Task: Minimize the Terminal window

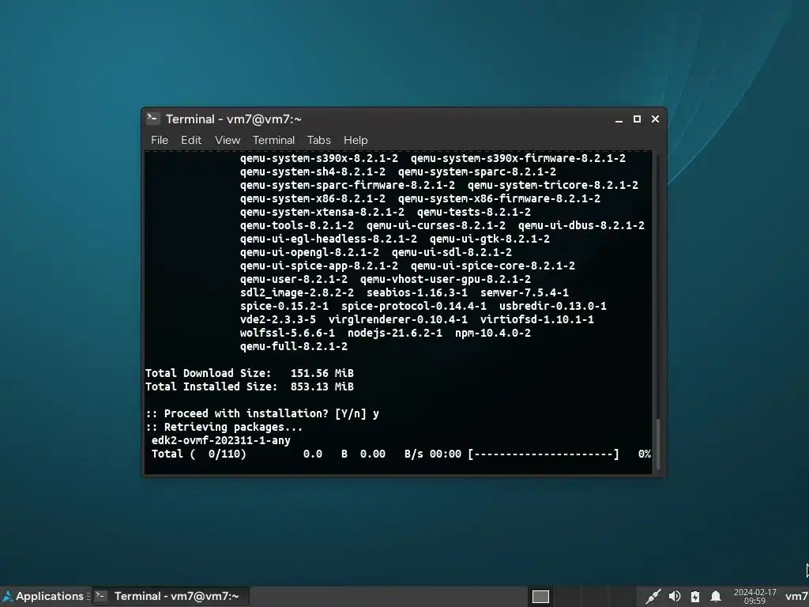Action: [619, 119]
